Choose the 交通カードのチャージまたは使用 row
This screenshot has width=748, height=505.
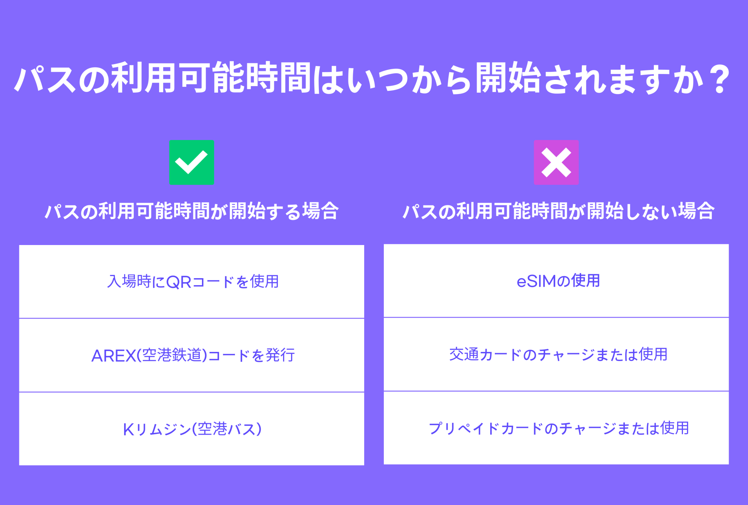(x=556, y=354)
